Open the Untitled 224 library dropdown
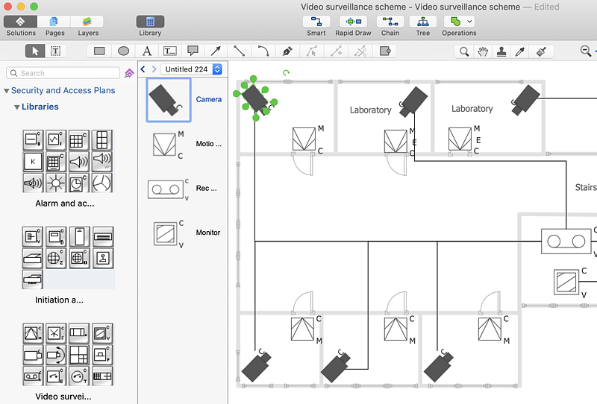The image size is (597, 404). pos(191,69)
